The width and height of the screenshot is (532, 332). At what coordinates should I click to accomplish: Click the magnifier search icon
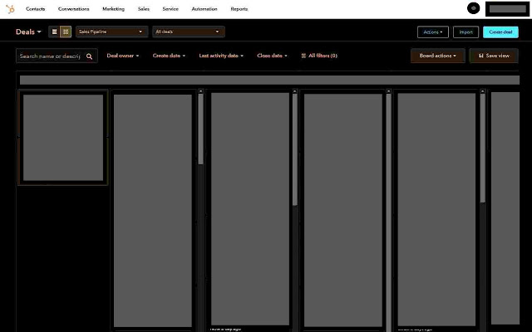click(x=89, y=56)
